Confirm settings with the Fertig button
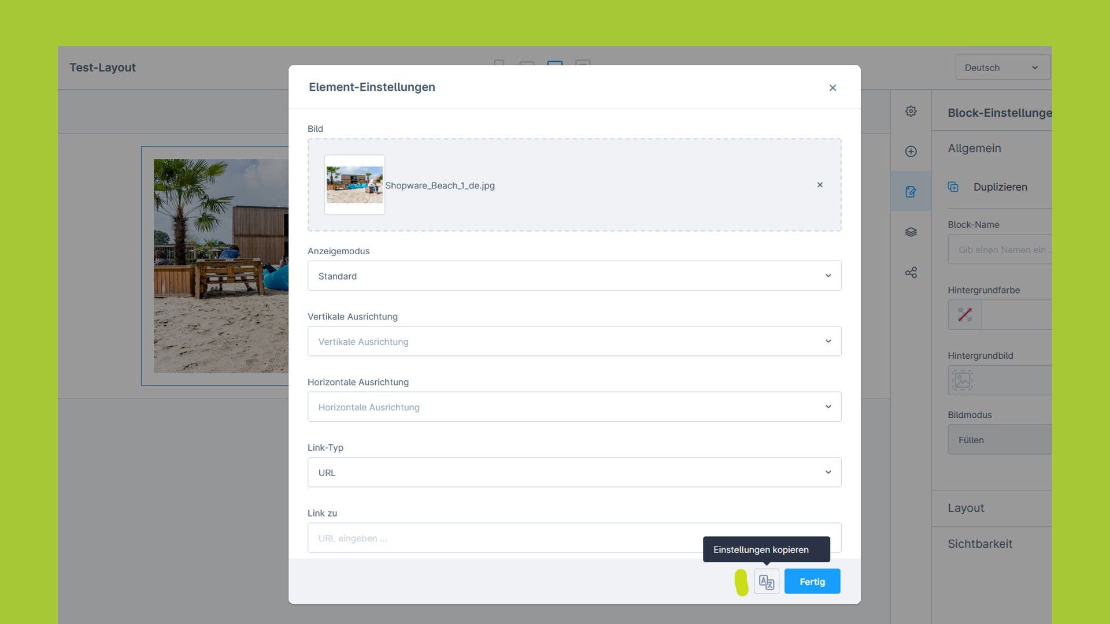 point(812,582)
